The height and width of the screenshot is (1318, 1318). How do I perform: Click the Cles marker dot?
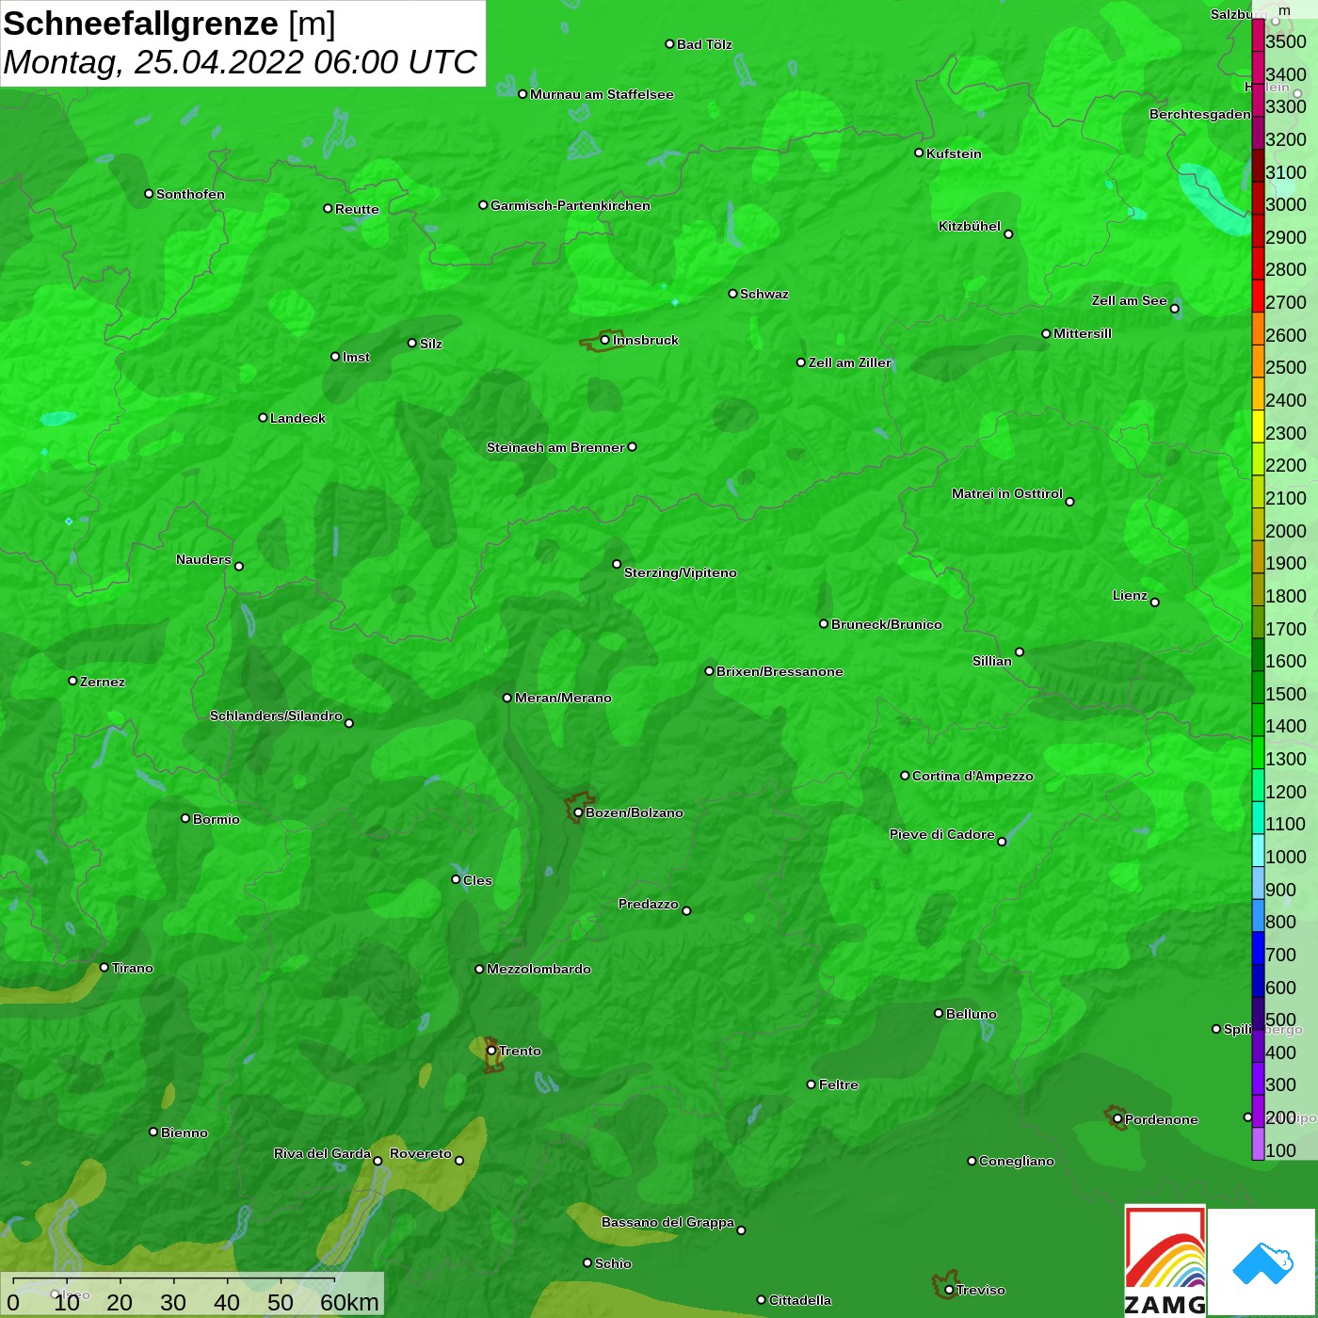456,879
